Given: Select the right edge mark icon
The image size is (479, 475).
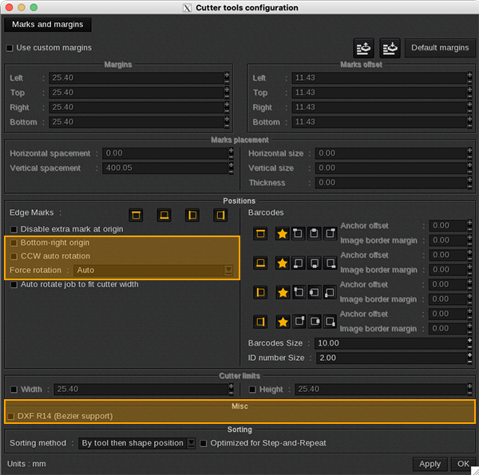Looking at the screenshot, I should click(220, 215).
